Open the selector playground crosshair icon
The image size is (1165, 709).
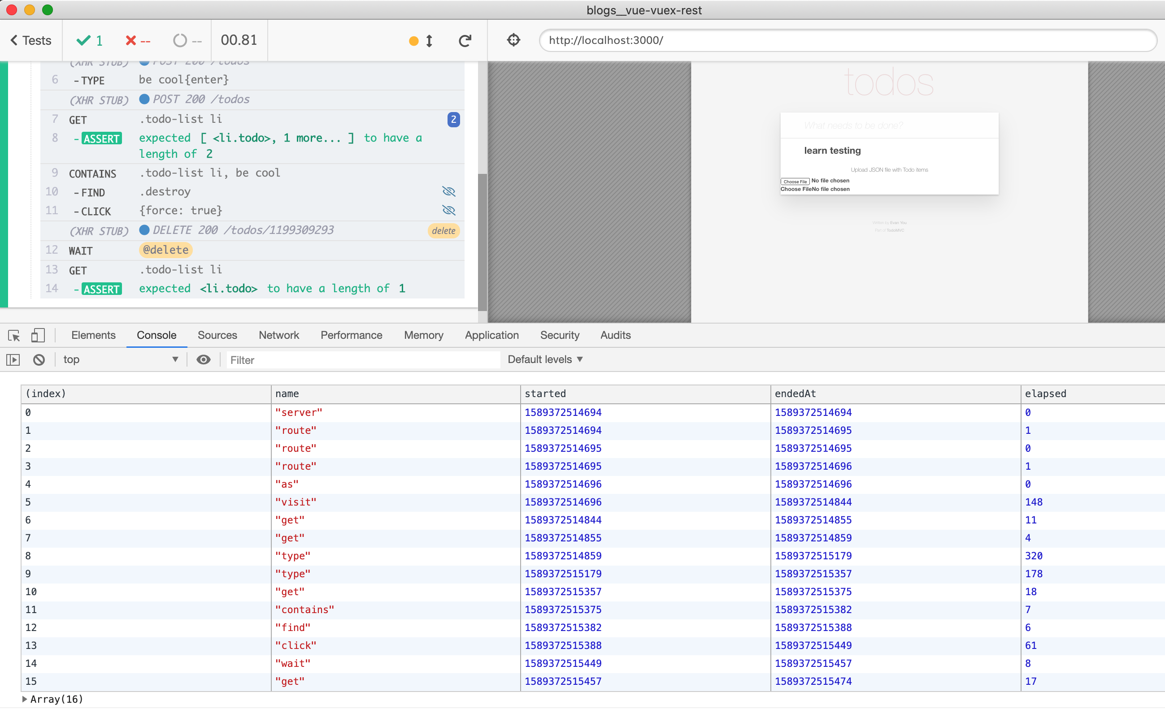tap(513, 40)
